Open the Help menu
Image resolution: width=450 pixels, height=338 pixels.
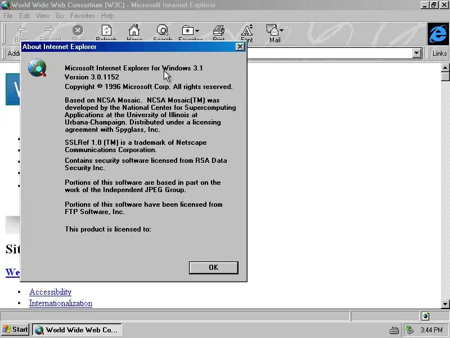coord(107,16)
